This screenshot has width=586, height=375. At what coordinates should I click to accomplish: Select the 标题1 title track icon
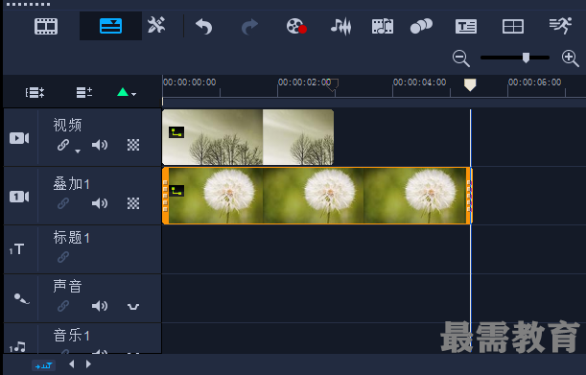click(x=17, y=249)
